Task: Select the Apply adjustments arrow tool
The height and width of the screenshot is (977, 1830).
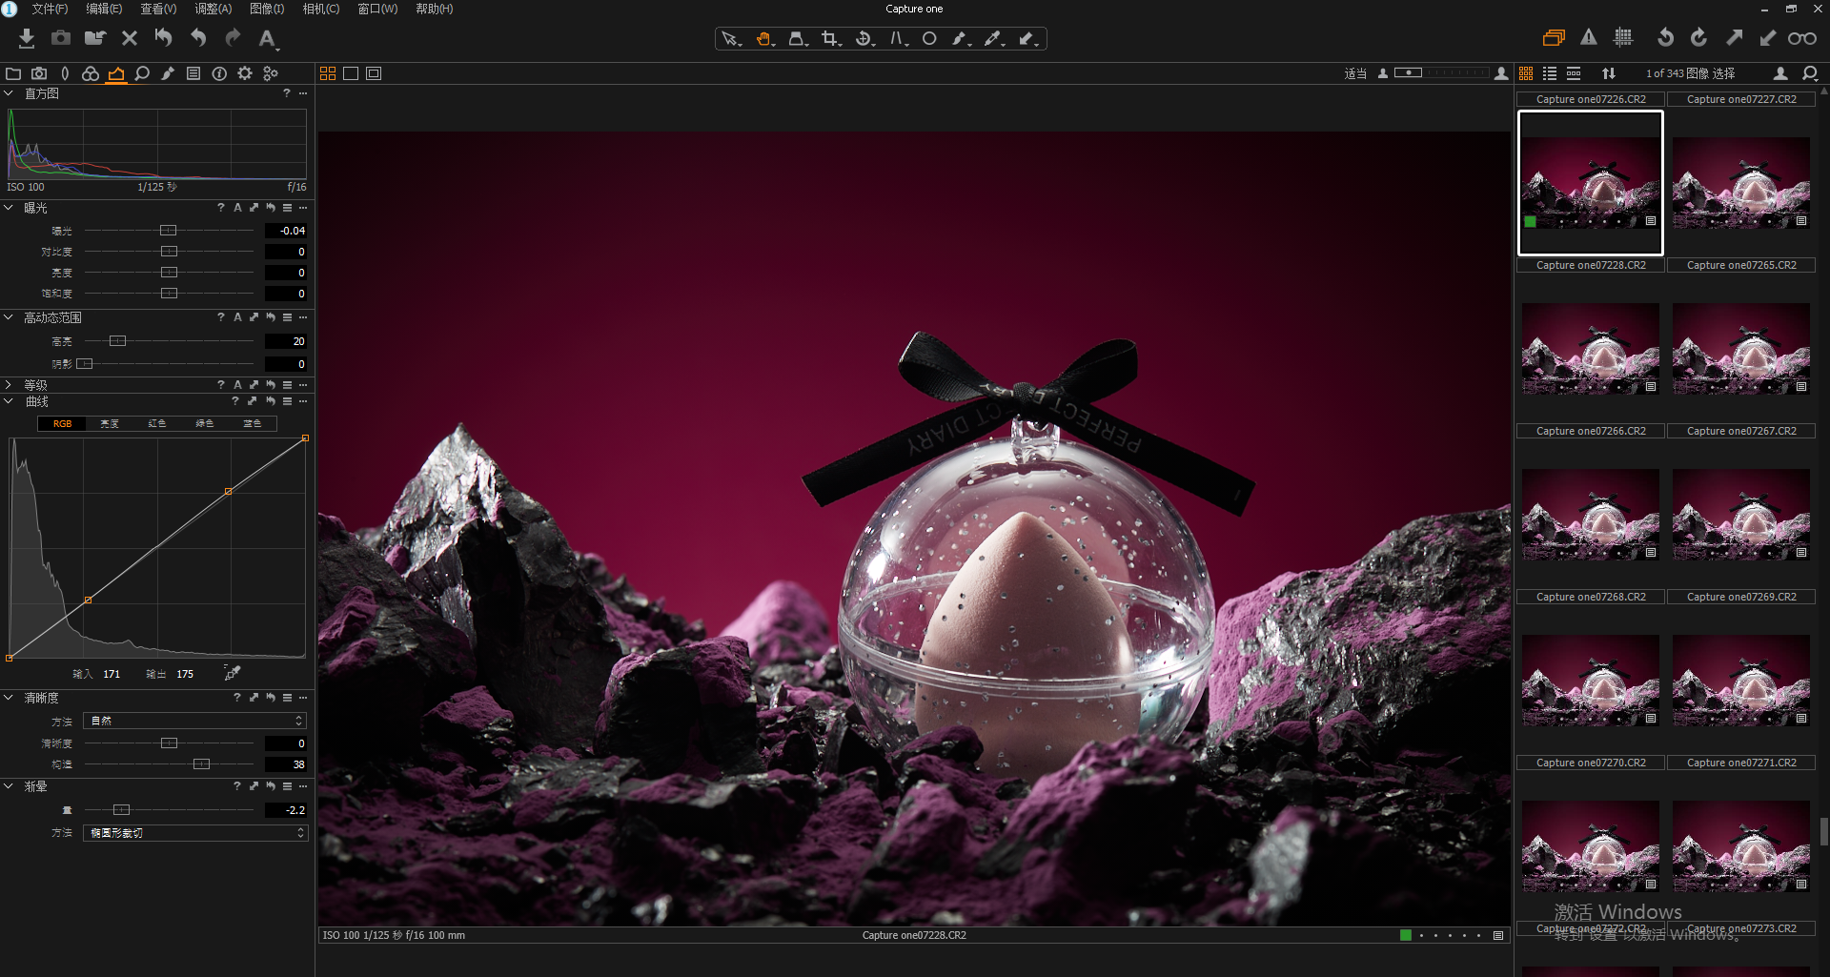Action: point(1027,39)
